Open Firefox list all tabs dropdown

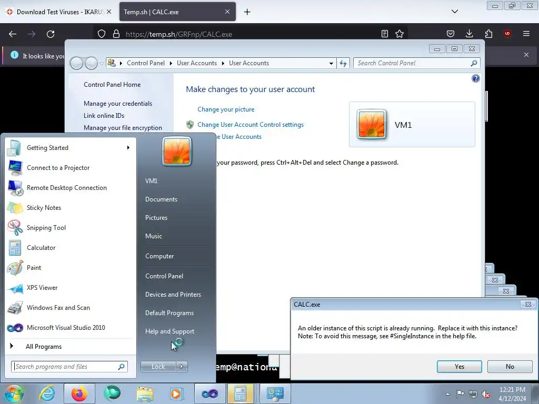click(x=454, y=12)
